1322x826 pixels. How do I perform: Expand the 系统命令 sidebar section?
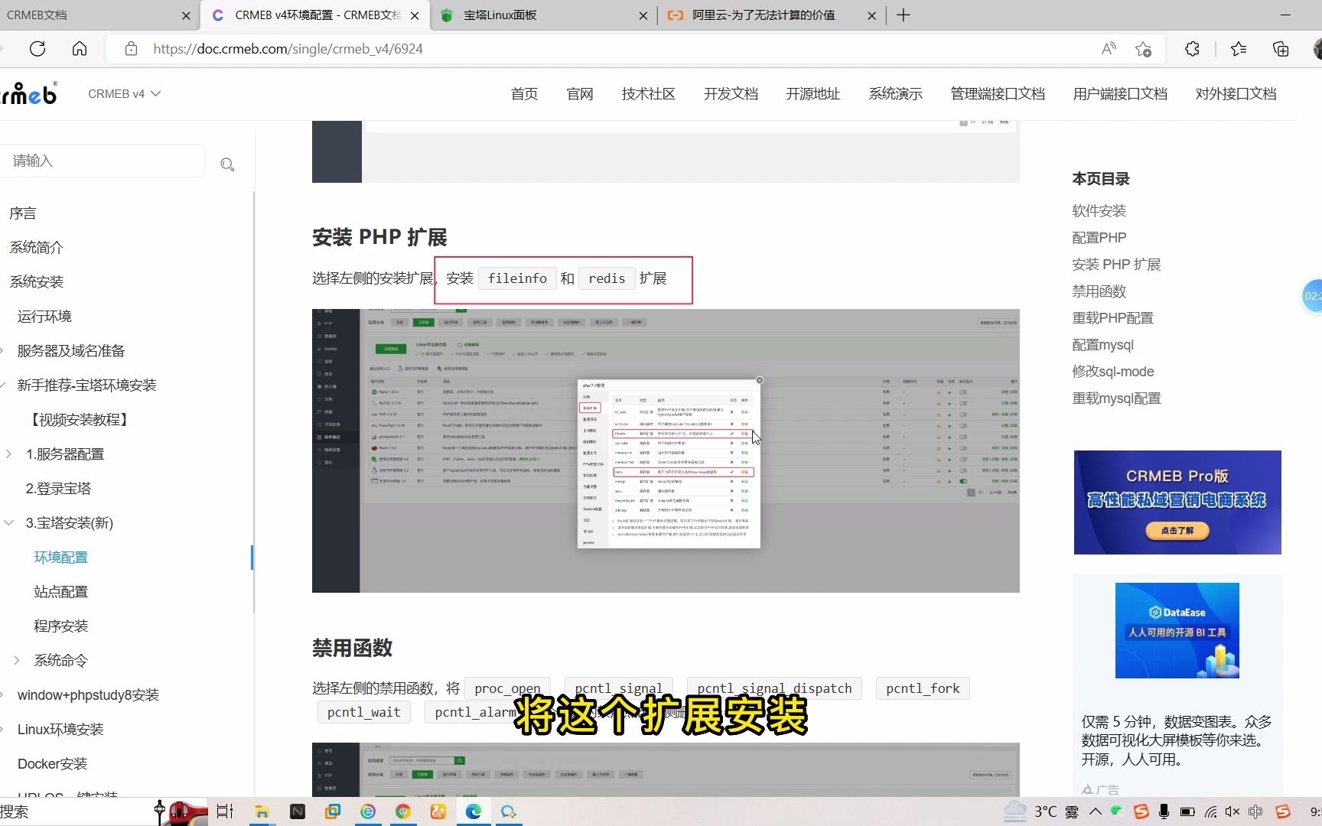(16, 660)
